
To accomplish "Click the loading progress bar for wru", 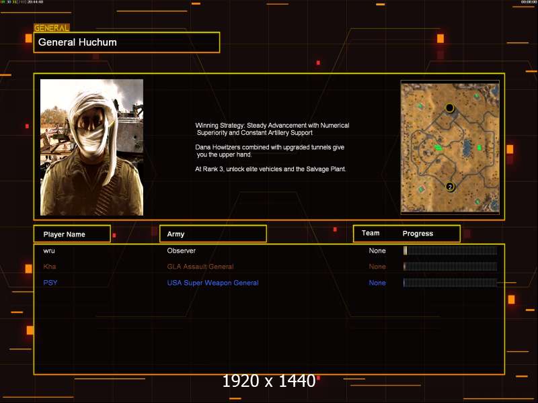I will coord(450,251).
